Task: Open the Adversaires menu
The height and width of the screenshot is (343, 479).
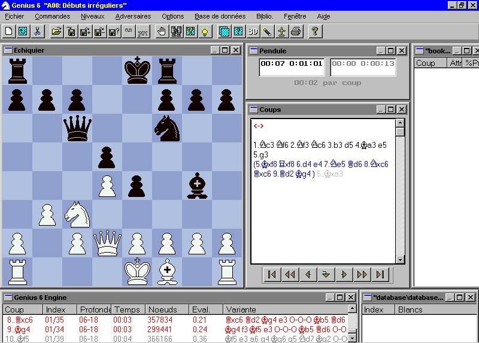Action: click(133, 16)
